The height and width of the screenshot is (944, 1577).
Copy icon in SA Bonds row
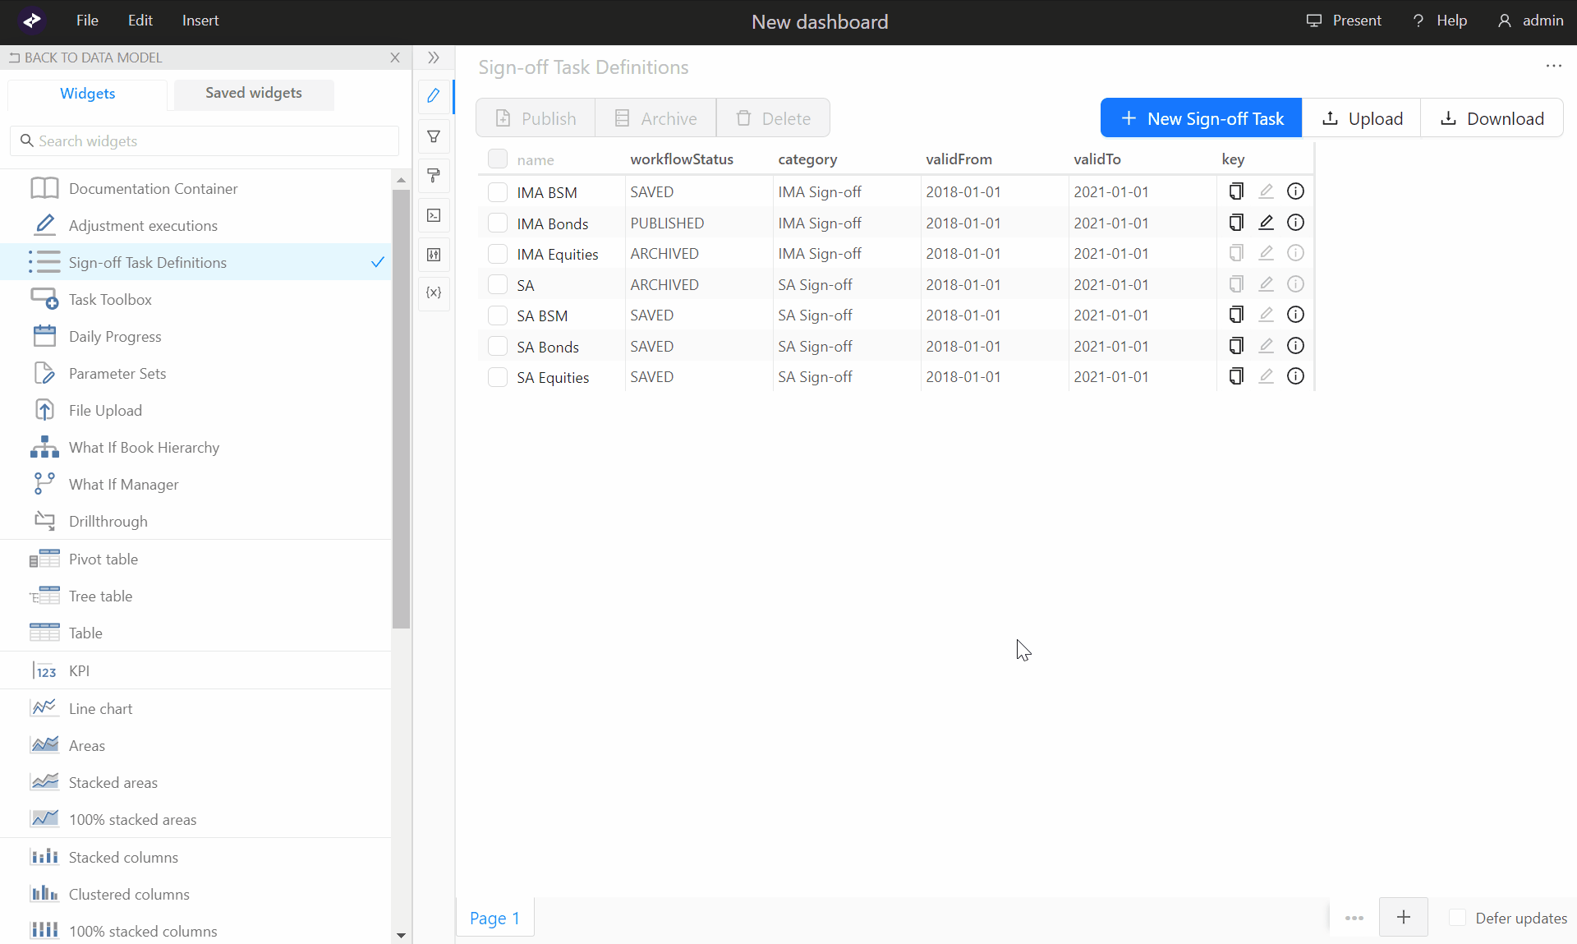[1236, 346]
